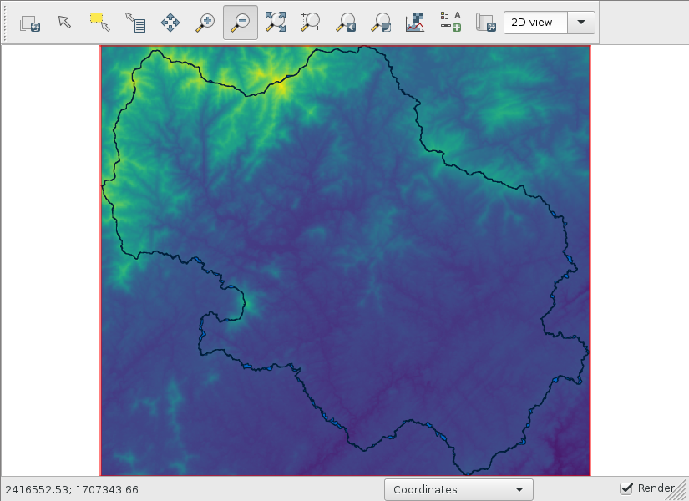Click the window resize grip corner
The height and width of the screenshot is (501, 689).
pyautogui.click(x=681, y=493)
